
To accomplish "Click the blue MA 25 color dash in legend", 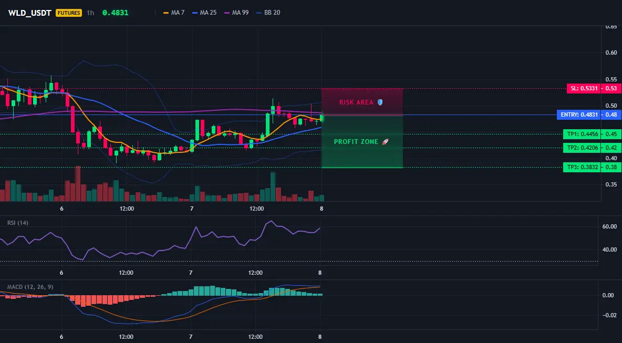I will (x=195, y=13).
